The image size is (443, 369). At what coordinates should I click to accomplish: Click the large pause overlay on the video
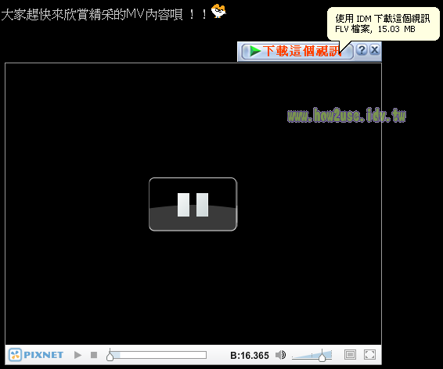(193, 204)
